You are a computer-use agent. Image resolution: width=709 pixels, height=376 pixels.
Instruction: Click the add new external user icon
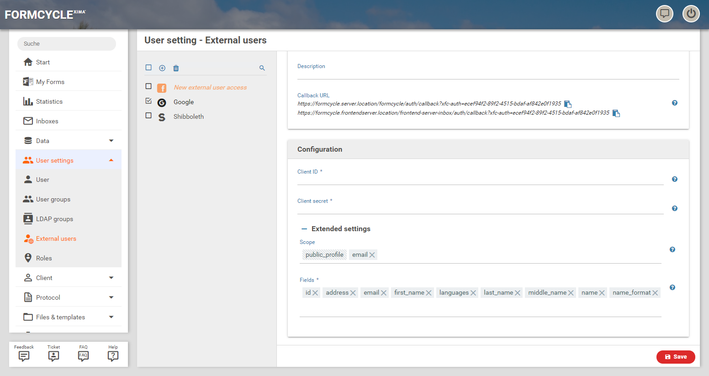click(162, 68)
